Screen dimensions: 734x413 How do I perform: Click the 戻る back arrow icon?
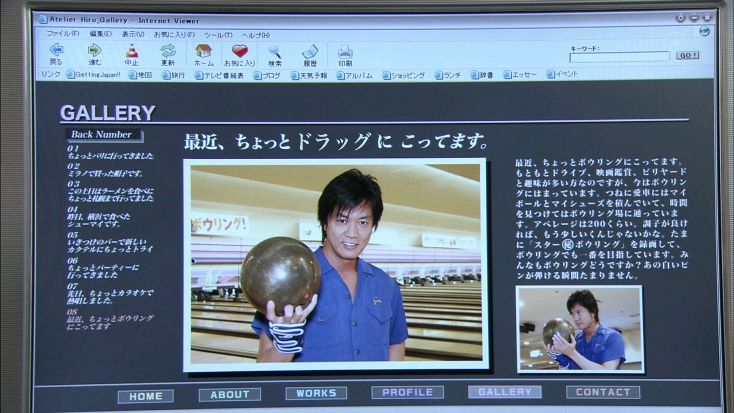[x=56, y=50]
